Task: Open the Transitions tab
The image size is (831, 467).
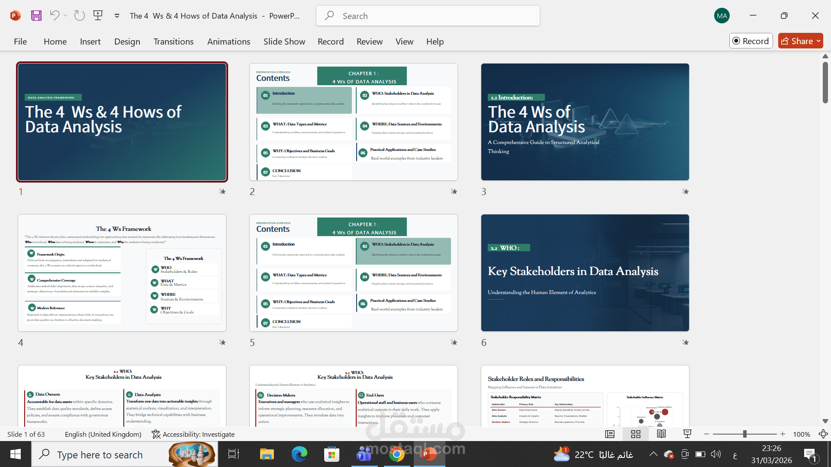Action: (173, 42)
